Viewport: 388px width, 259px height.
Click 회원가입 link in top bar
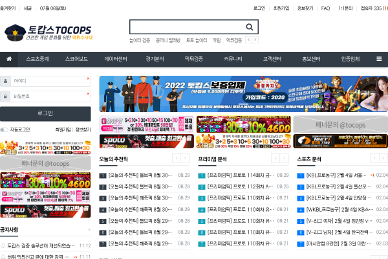(281, 8)
